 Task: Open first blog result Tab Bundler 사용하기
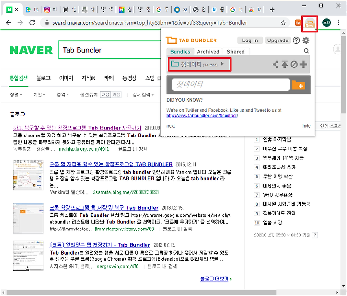click(77, 128)
